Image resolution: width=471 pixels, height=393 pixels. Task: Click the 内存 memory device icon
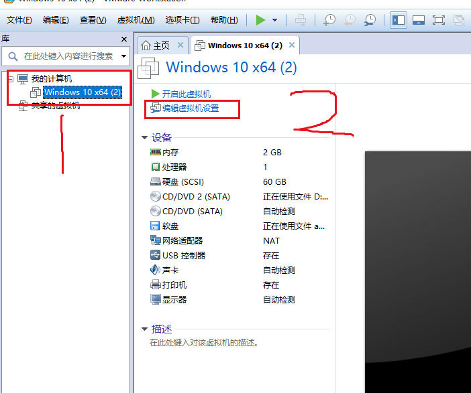click(155, 152)
